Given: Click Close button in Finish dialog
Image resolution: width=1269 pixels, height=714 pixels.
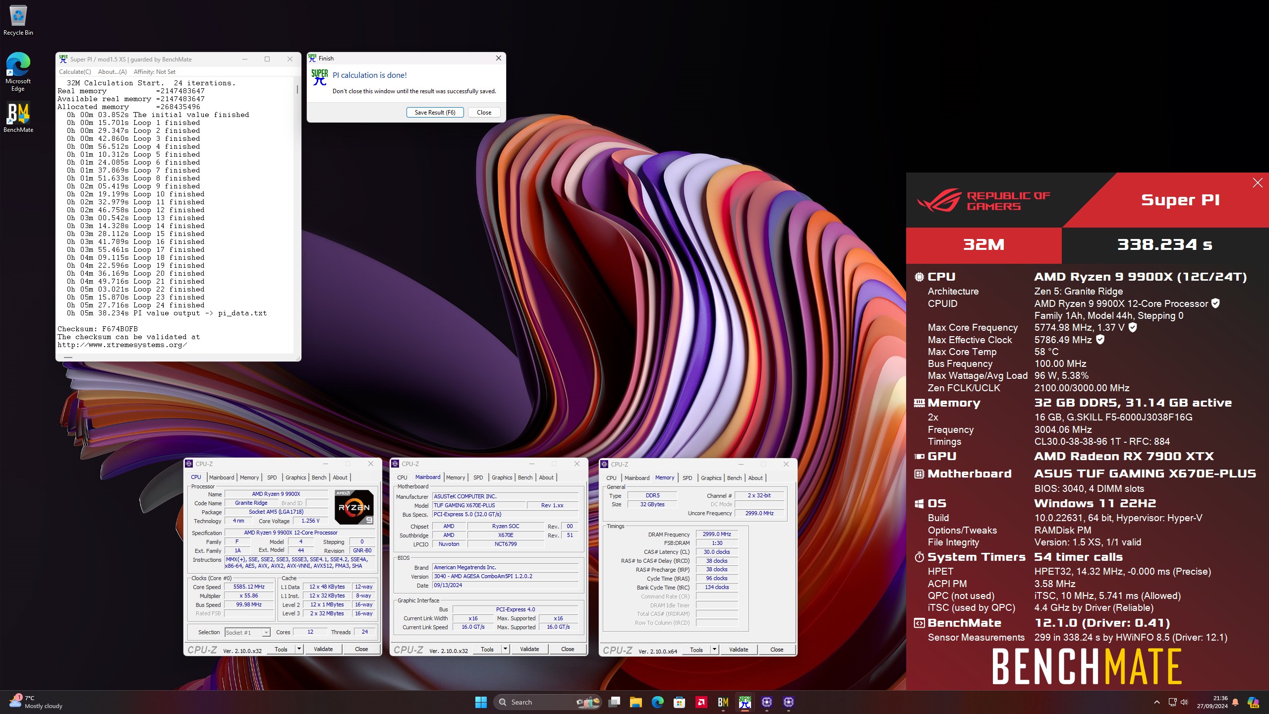Looking at the screenshot, I should [x=484, y=113].
